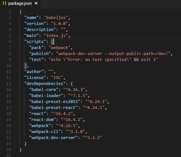
Task: Click the "babel-preset-react" key
Action: [x=53, y=107]
